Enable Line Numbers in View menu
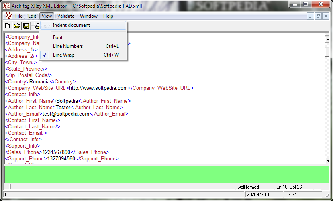 tap(83, 46)
